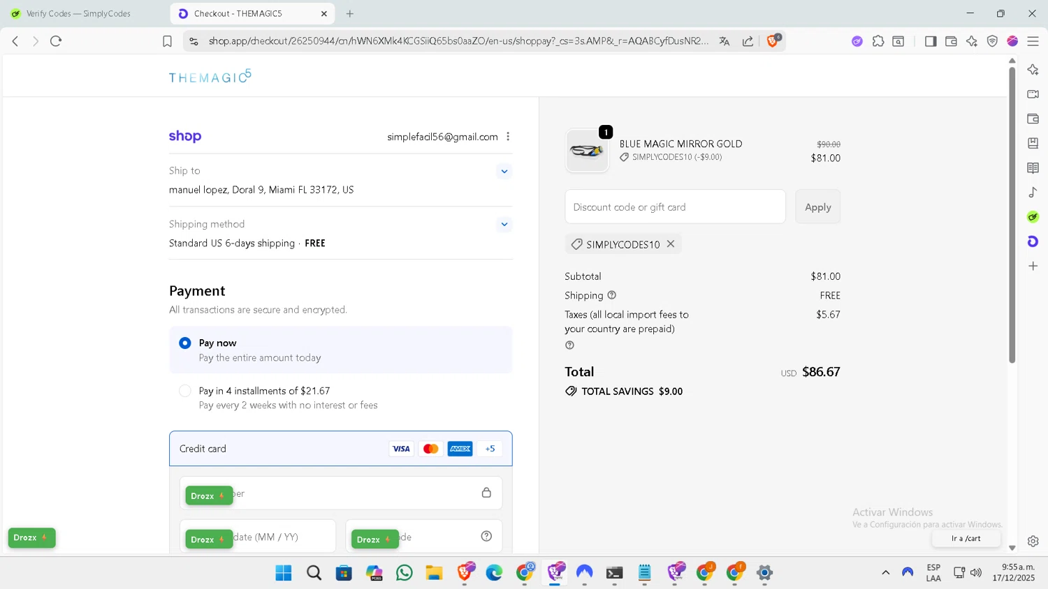Click the Drozx button in card number field
Image resolution: width=1048 pixels, height=589 pixels.
(209, 495)
